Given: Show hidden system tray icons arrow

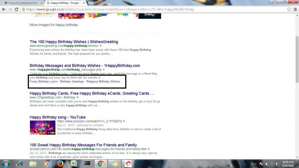Looking at the screenshot, I should click(256, 164).
